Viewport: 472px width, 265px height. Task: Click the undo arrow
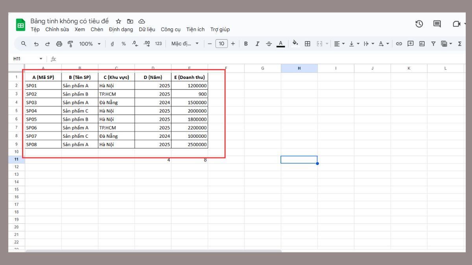click(36, 44)
